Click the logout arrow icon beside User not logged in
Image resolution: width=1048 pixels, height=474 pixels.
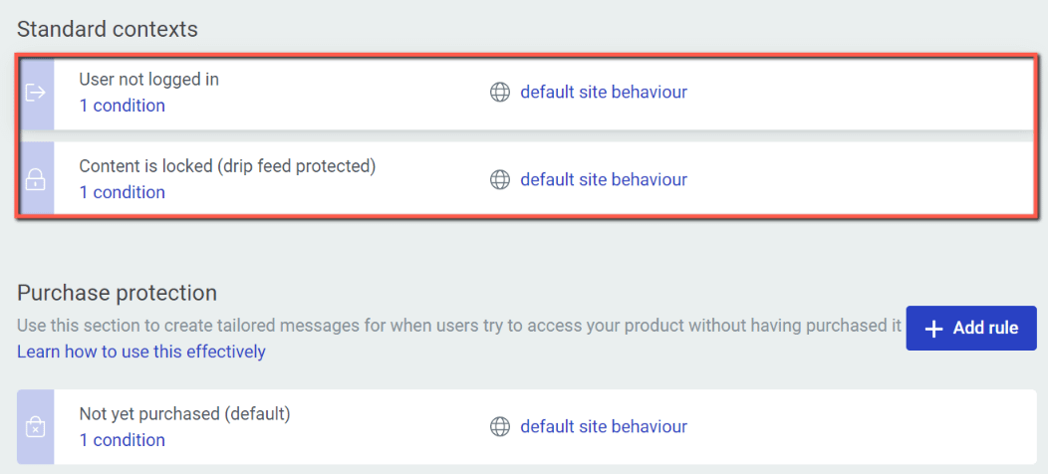click(x=35, y=93)
